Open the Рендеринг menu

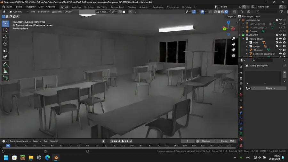30,7
